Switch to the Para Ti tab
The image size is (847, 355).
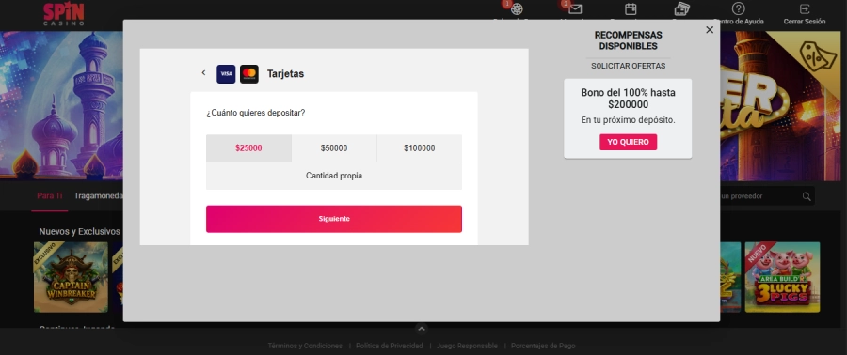pos(49,196)
